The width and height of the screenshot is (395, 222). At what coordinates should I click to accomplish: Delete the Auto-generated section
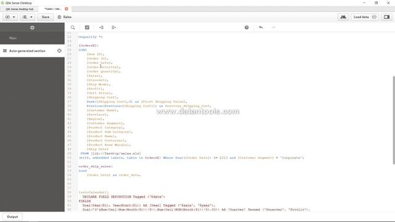pos(59,51)
